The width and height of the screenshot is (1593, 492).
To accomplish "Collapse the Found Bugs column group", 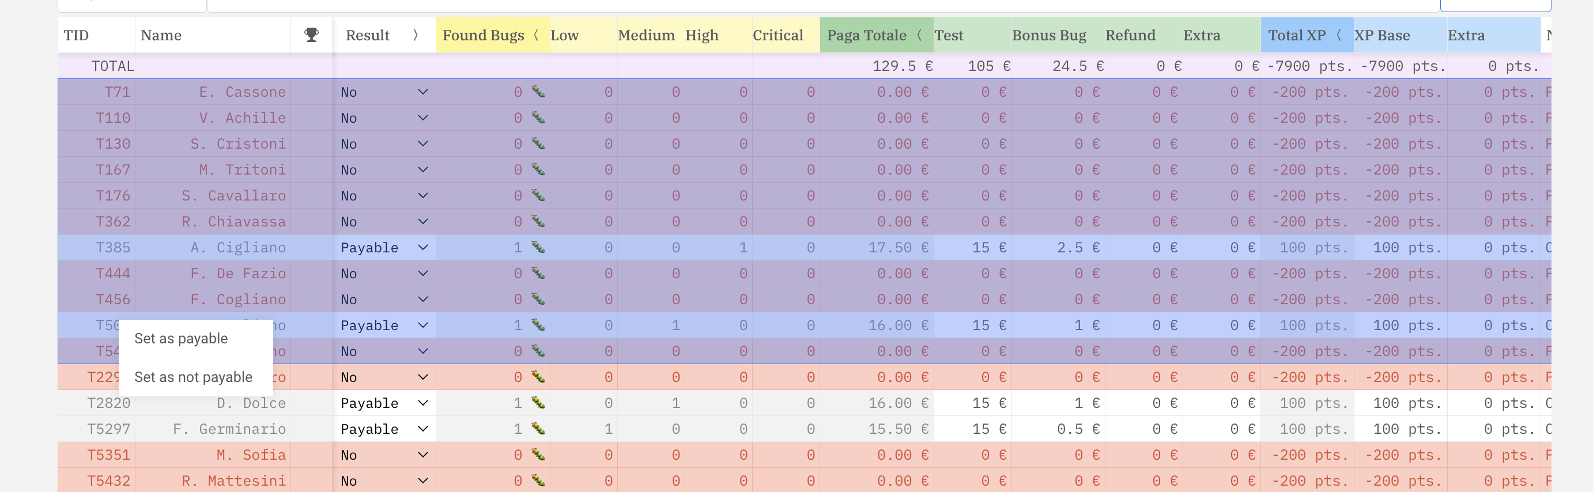I will coord(536,35).
